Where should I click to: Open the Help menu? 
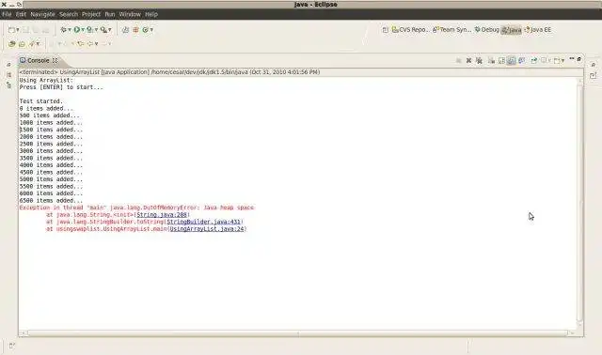[x=151, y=14]
